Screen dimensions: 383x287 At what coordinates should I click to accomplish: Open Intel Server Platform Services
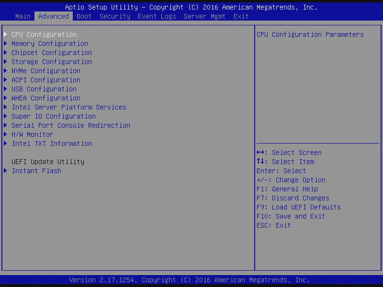point(69,107)
